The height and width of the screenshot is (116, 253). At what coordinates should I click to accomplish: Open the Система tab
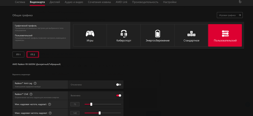20,2
